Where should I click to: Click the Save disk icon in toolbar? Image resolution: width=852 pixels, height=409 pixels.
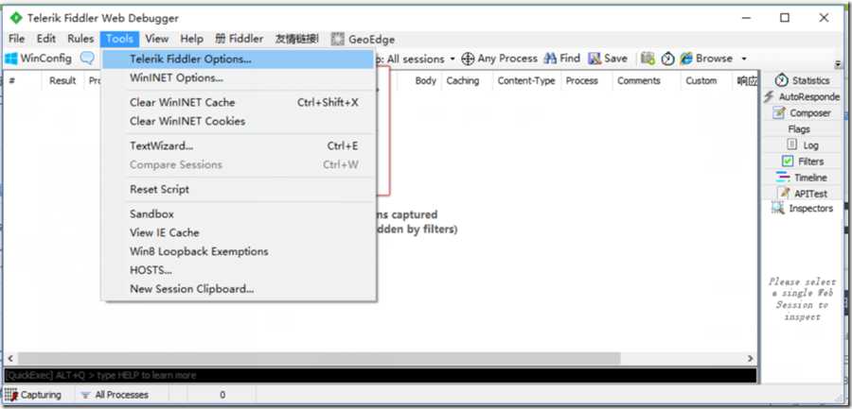coord(595,59)
